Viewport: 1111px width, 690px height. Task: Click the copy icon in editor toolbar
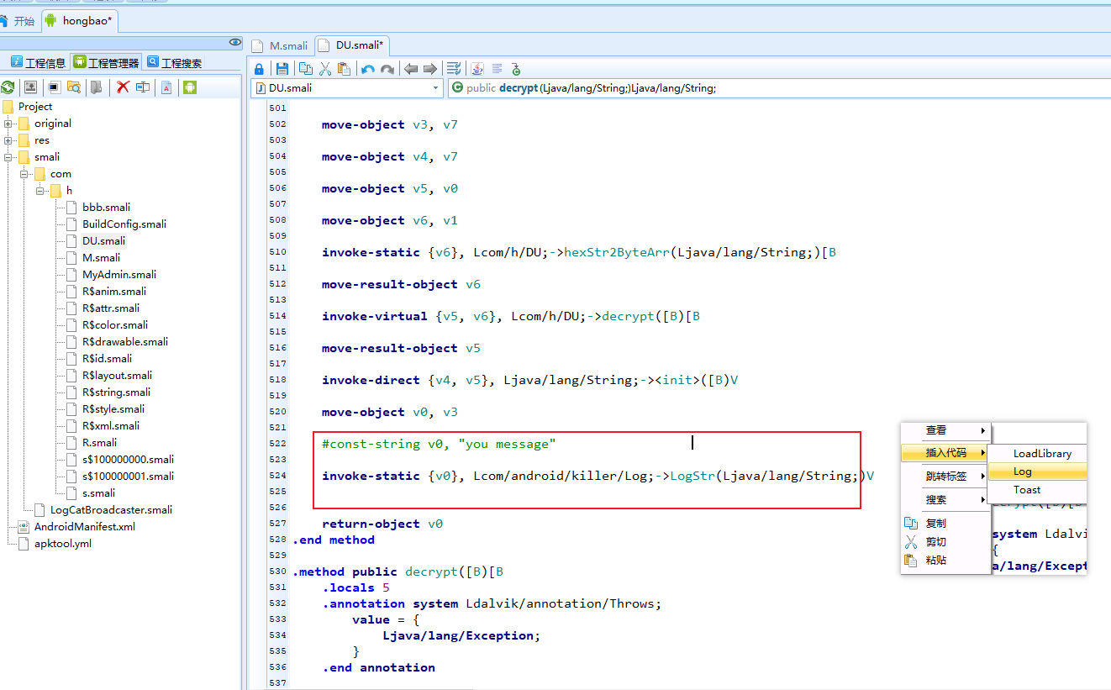click(x=306, y=69)
